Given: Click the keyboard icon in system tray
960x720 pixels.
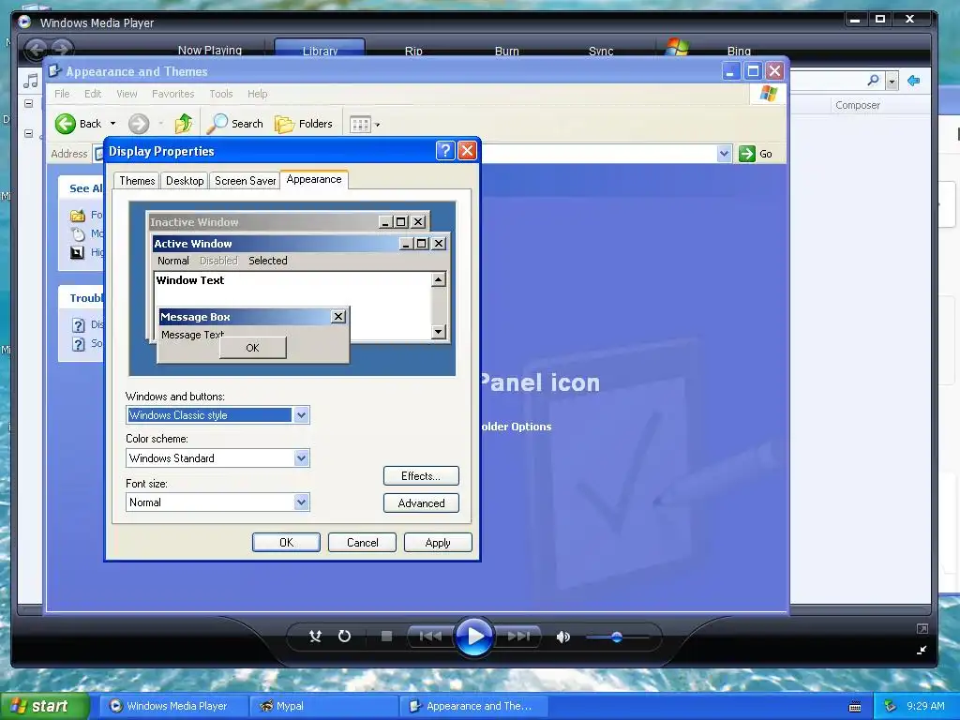Looking at the screenshot, I should [x=855, y=707].
